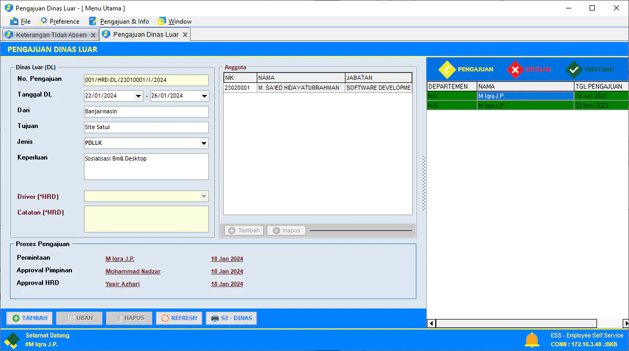Click left arrow of horizontal scrollbar

point(431,323)
